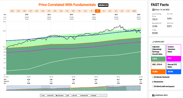This screenshot has height=98, width=183.
Task: Choose the 5Y range button
Action: pyautogui.click(x=104, y=11)
